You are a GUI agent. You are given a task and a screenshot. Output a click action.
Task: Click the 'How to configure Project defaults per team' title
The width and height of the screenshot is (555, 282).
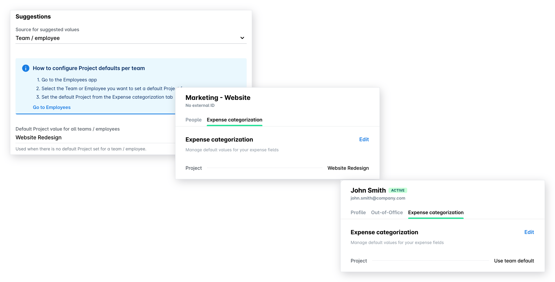(x=89, y=68)
